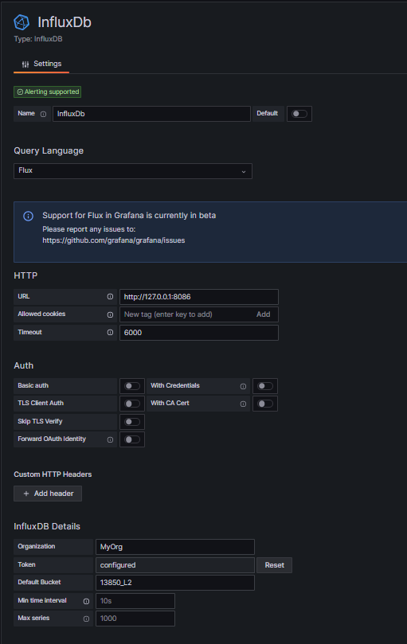
Task: Click the Forward OAuth Identity info icon
Action: [x=110, y=439]
